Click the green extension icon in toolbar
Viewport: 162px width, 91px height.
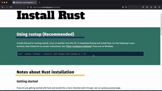155,7
